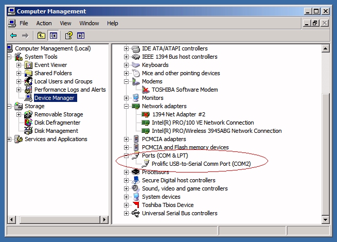Toggle Show/Hide Console Tree toolbar icon
This screenshot has width=337, height=242.
tap(53, 36)
